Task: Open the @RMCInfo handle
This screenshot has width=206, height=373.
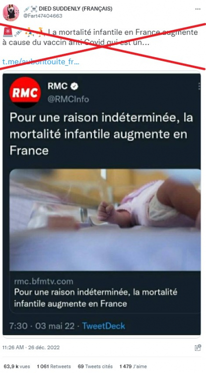Action: click(x=69, y=99)
